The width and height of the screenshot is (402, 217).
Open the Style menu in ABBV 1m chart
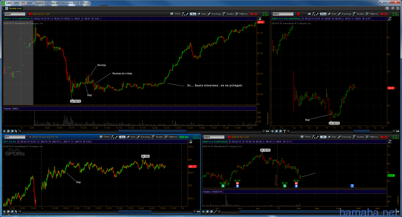pos(202,14)
